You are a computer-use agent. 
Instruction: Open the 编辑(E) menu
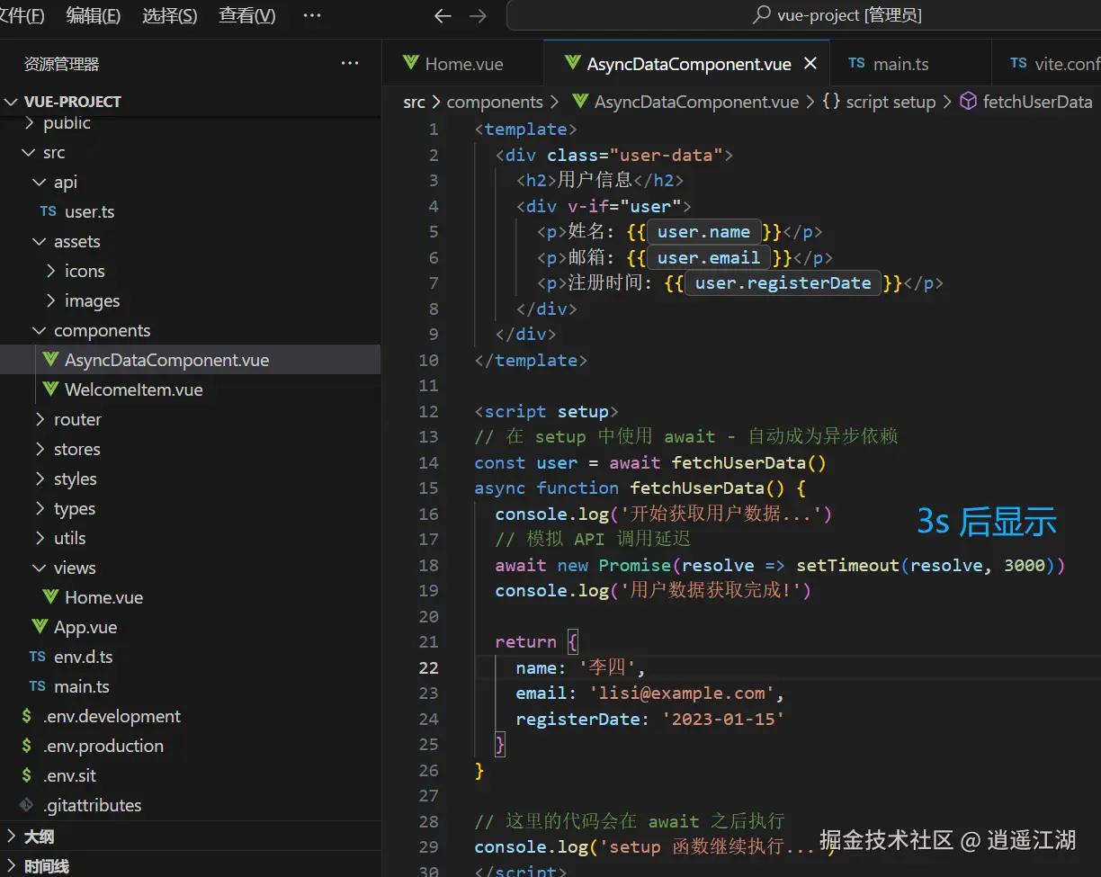click(x=94, y=15)
